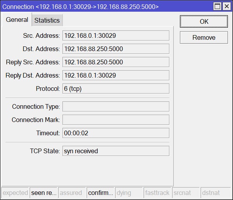
Task: Click the Timeout value field
Action: coord(116,133)
